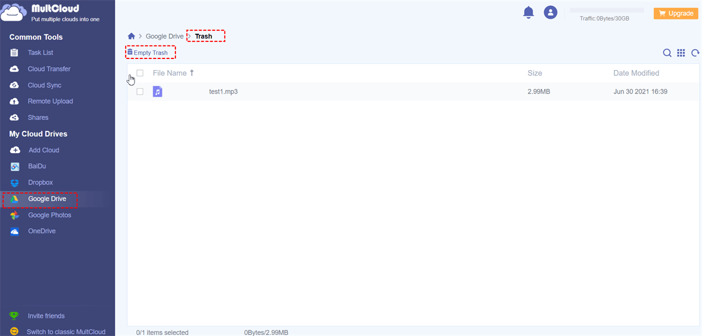Click the switch to classic icon
702x336 pixels.
pos(14,331)
